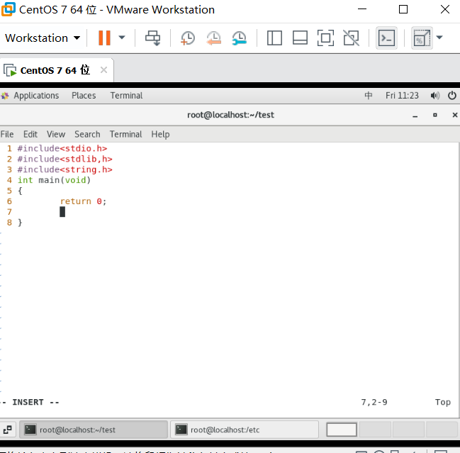Toggle Unity mode icon
460x453 pixels.
(x=351, y=38)
